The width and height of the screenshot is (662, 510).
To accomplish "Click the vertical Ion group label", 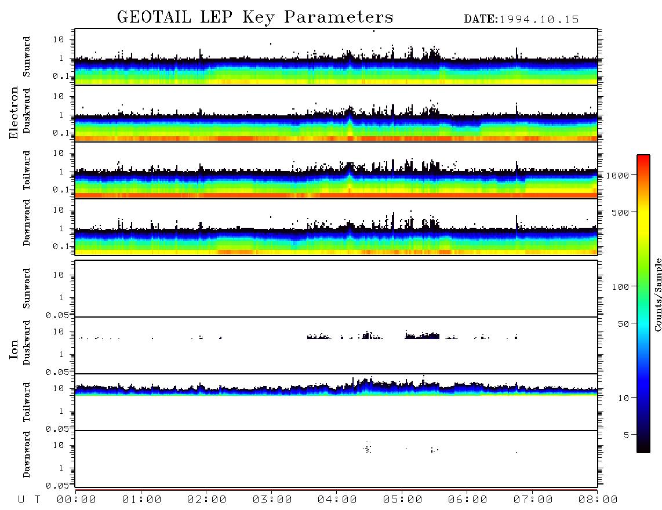I will coord(14,349).
